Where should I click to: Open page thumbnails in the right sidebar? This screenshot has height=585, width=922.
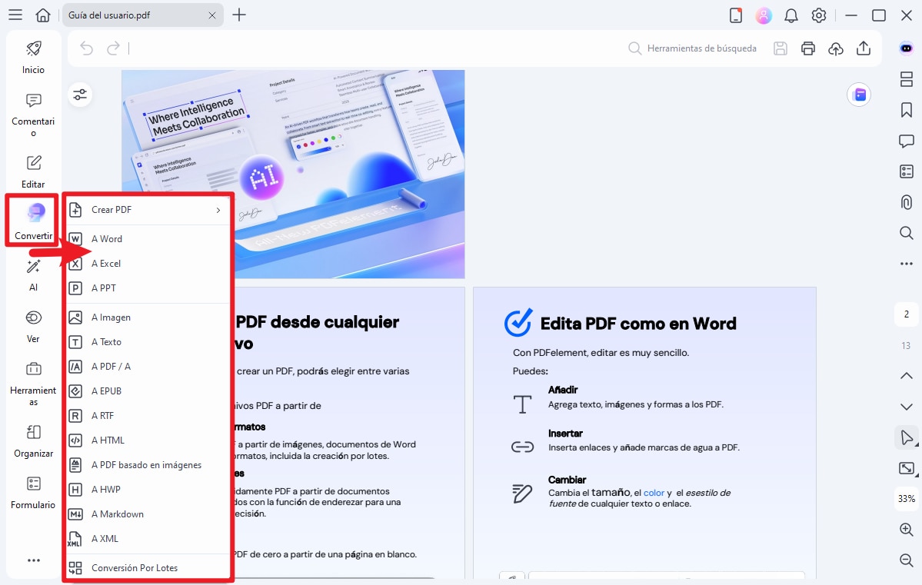(907, 78)
